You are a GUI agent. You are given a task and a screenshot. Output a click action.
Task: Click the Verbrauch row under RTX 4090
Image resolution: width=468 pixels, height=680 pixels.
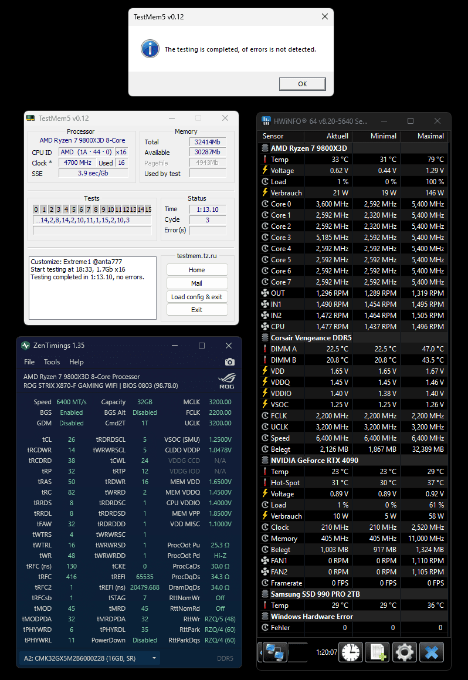(353, 516)
